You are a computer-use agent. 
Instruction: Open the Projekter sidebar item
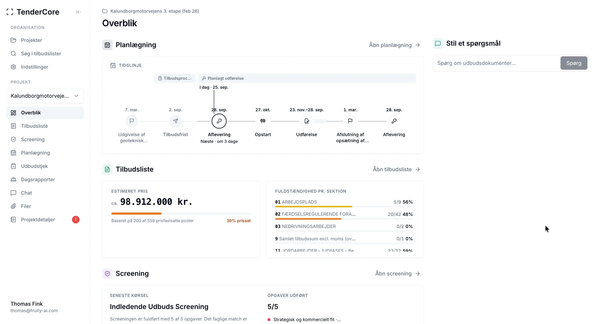click(45, 40)
